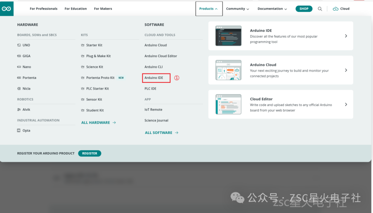Open For Education section
Image resolution: width=373 pixels, height=213 pixels.
tap(76, 9)
